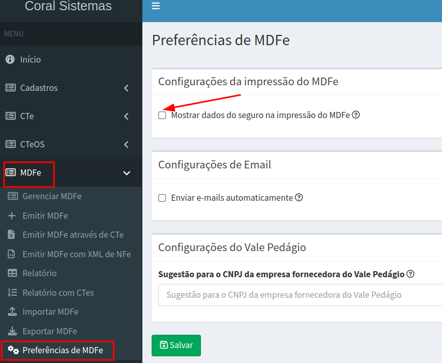Click the help icon beside the MDFe insurance print option
442x363 pixels.
click(356, 115)
